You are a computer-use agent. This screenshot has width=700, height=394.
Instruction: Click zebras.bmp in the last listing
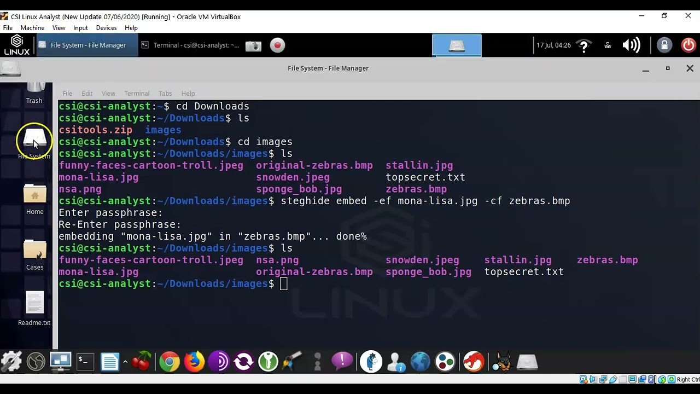tap(607, 260)
